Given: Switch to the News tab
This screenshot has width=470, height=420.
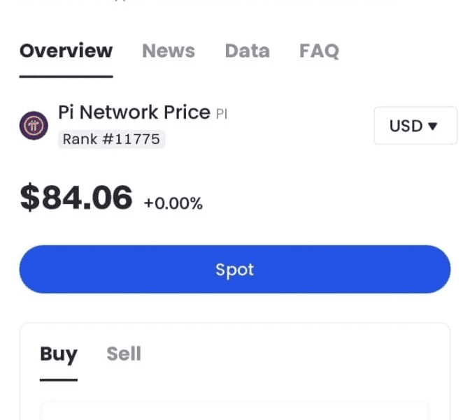Looking at the screenshot, I should coord(169,50).
